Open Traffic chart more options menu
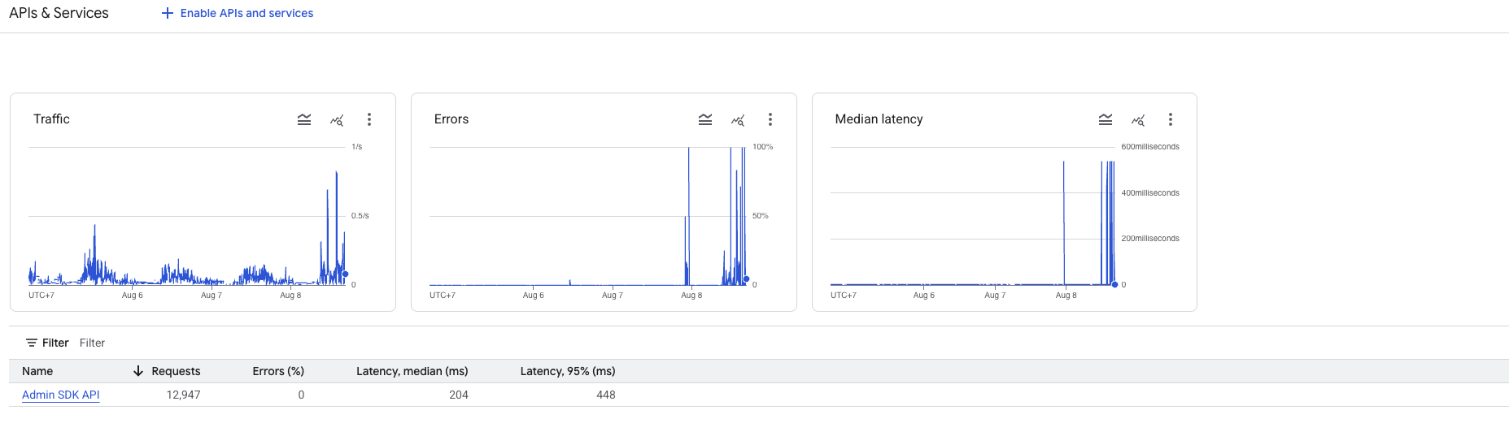The height and width of the screenshot is (436, 1509). point(369,119)
